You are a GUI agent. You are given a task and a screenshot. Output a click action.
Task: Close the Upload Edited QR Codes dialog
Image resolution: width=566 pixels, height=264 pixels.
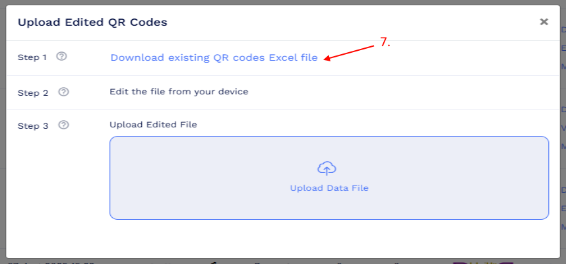[544, 22]
